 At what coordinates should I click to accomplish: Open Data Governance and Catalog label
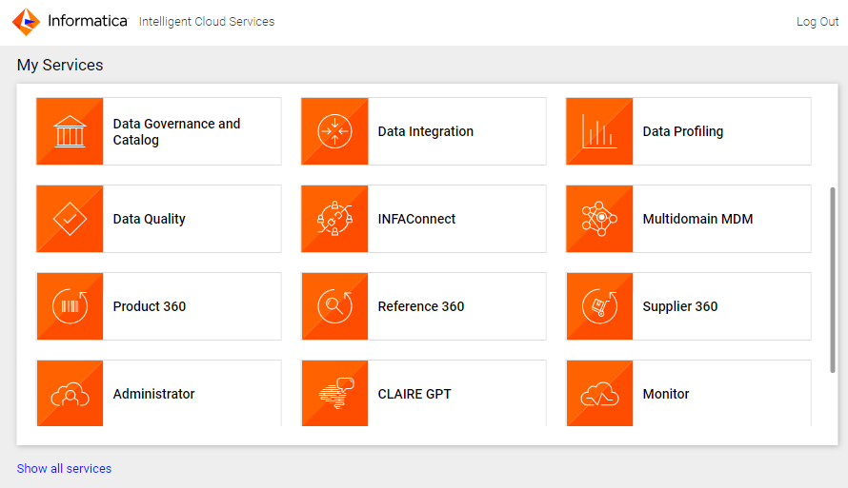click(176, 131)
